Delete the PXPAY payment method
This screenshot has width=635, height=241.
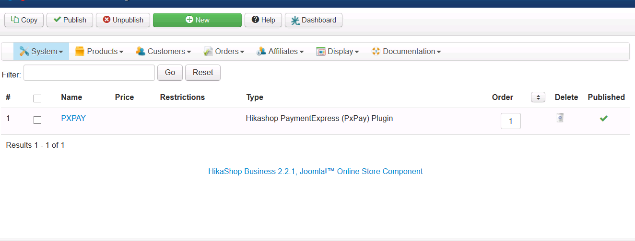(x=560, y=118)
